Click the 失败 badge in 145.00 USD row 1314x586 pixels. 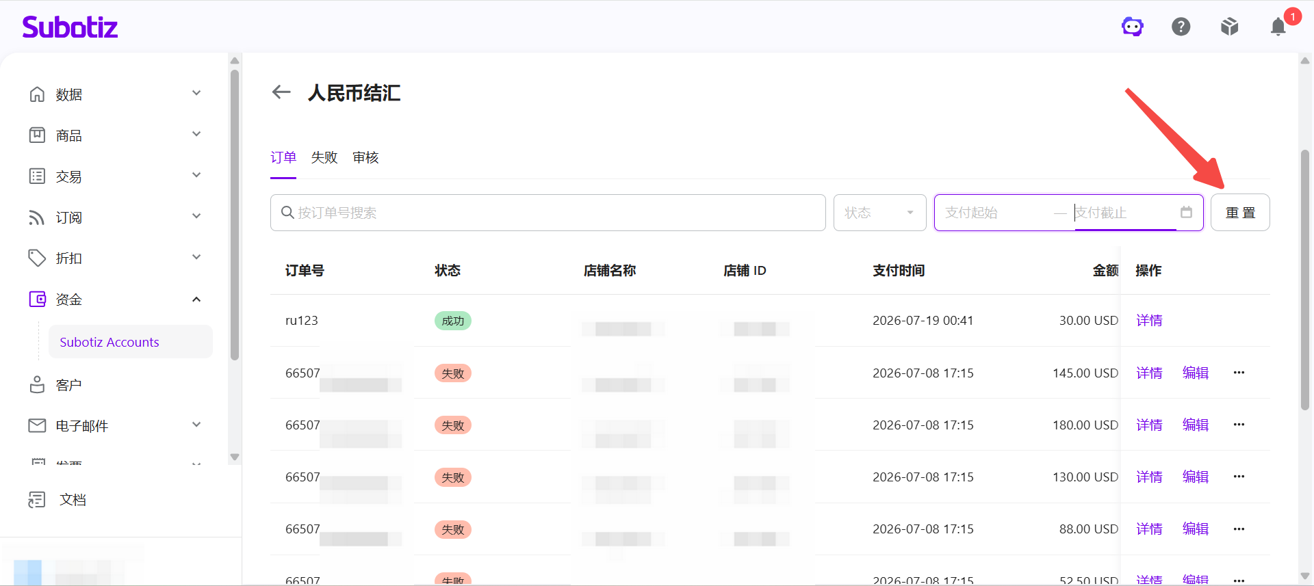coord(453,373)
